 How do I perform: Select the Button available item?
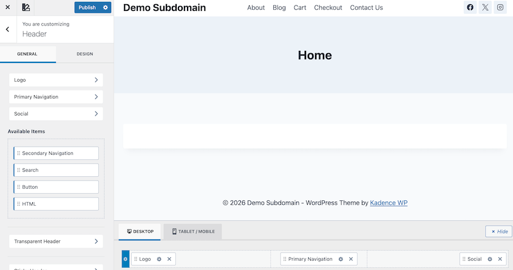(56, 187)
